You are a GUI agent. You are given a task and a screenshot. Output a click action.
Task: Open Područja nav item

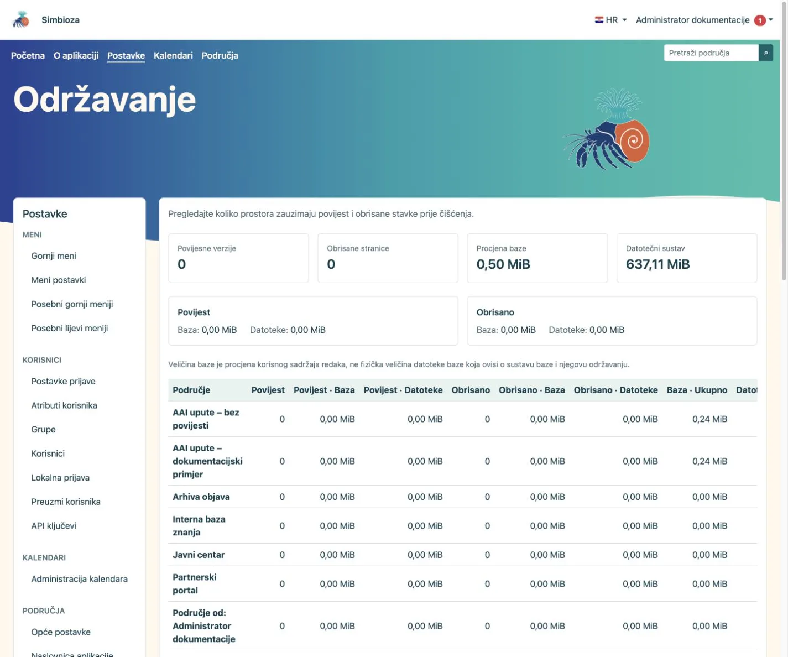pyautogui.click(x=220, y=55)
